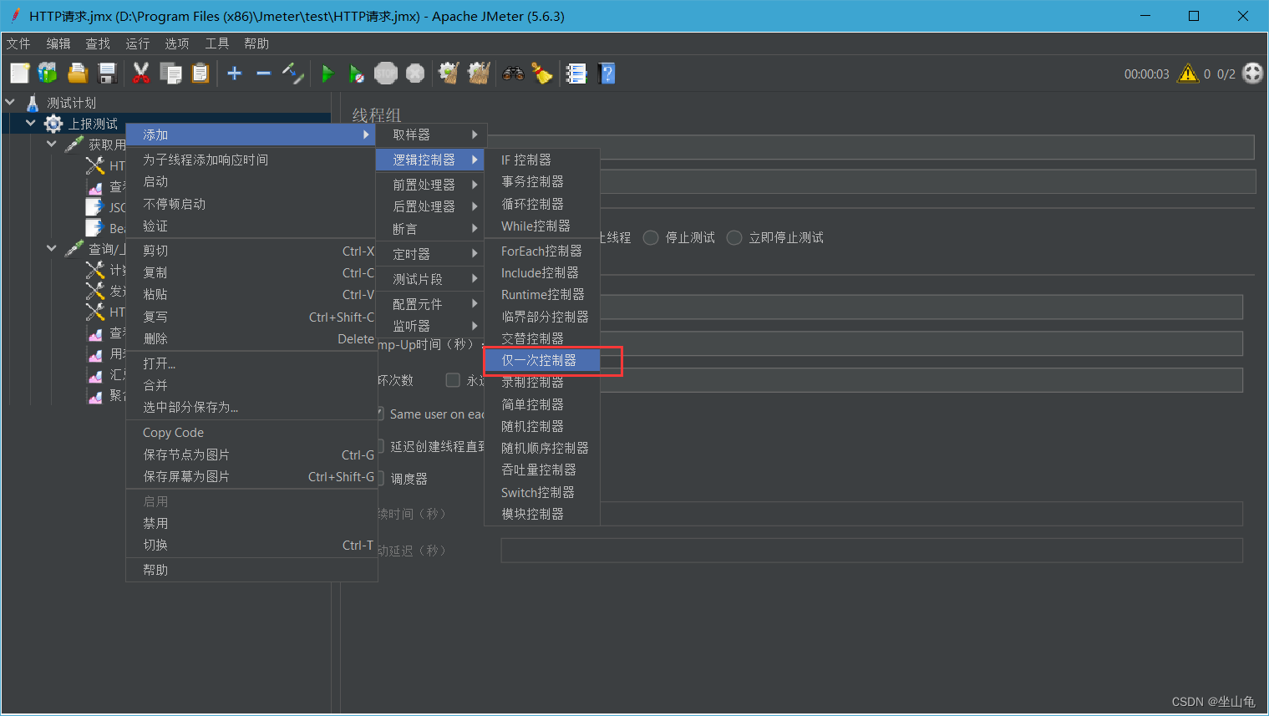Click the Search binoculars icon

click(513, 74)
